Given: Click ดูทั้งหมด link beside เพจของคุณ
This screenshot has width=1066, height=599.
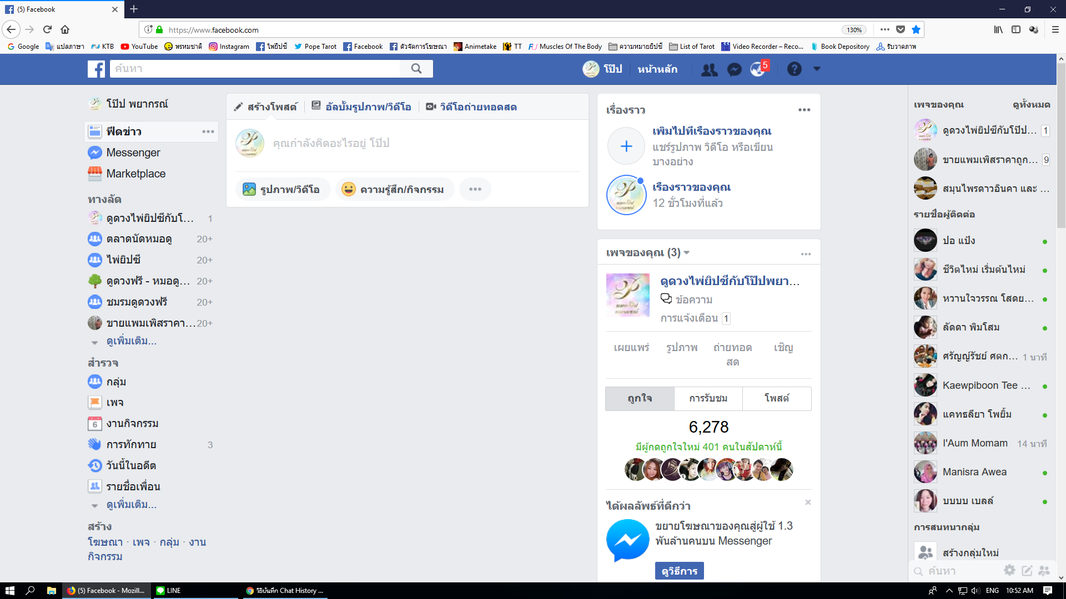Looking at the screenshot, I should (1031, 105).
